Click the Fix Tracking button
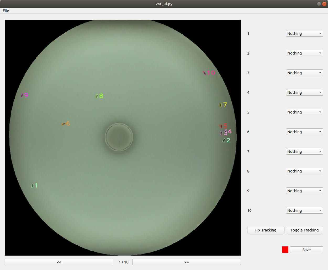The height and width of the screenshot is (270, 328). click(266, 230)
